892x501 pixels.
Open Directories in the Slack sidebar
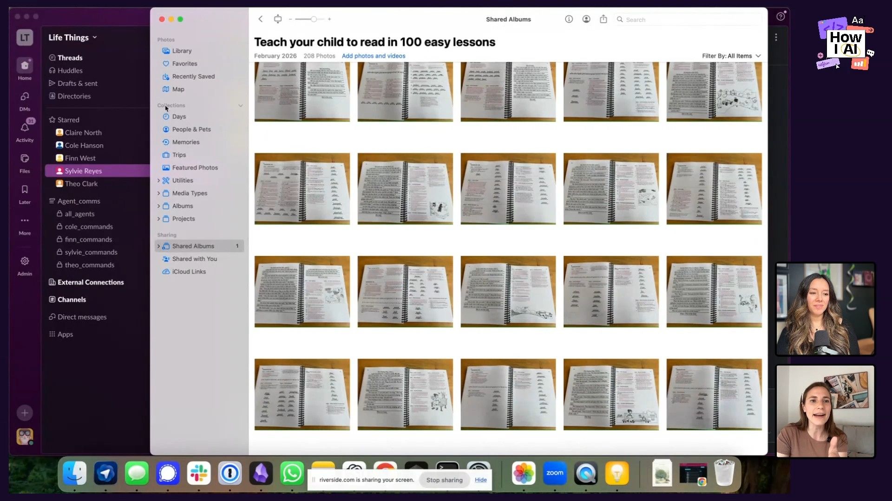[x=74, y=96]
